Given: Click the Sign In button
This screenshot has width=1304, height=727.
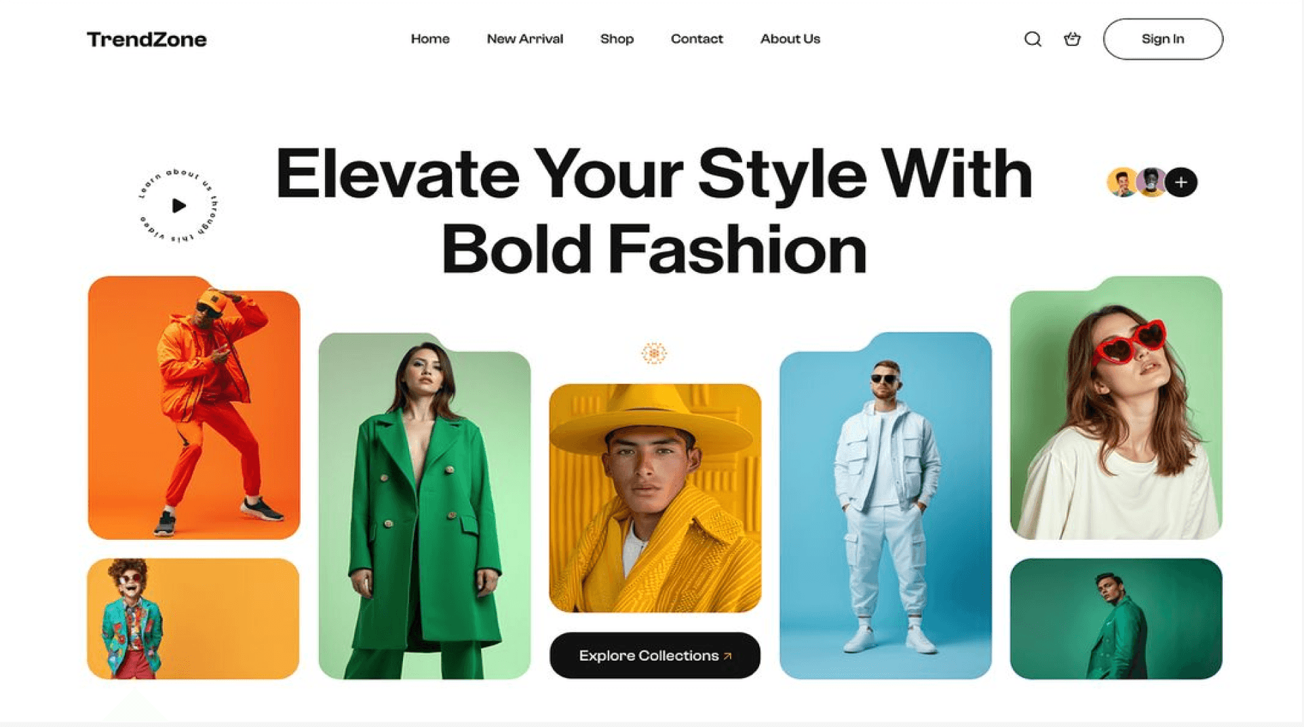Looking at the screenshot, I should [1163, 39].
